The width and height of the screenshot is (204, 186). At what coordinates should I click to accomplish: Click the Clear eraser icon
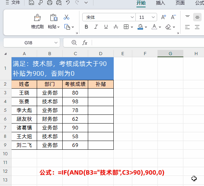[168, 27]
